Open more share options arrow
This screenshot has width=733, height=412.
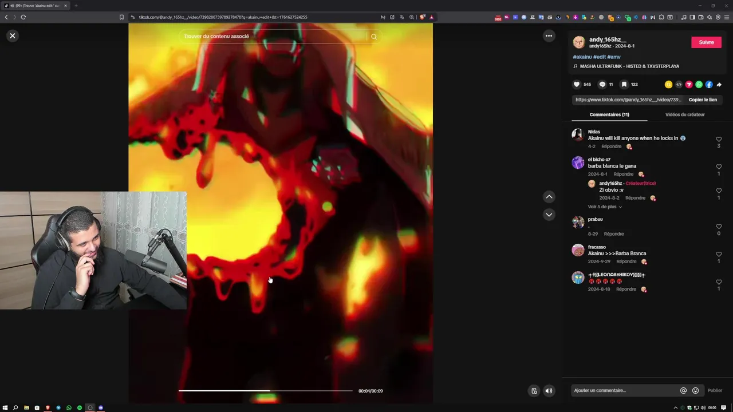[x=719, y=84]
